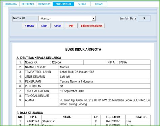Viewport: 160px width, 126px height.
Task: Click the Edit Row/Column button
Action: (x=92, y=26)
